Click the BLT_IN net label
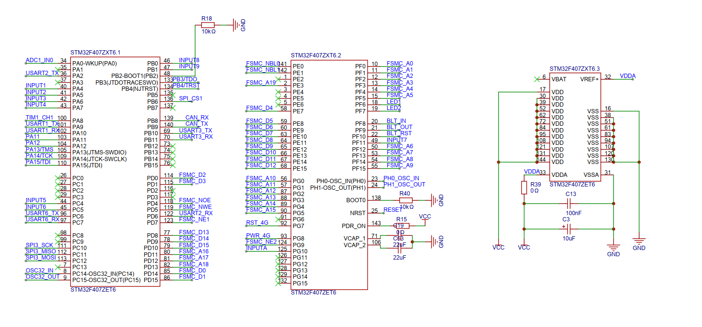 click(396, 121)
